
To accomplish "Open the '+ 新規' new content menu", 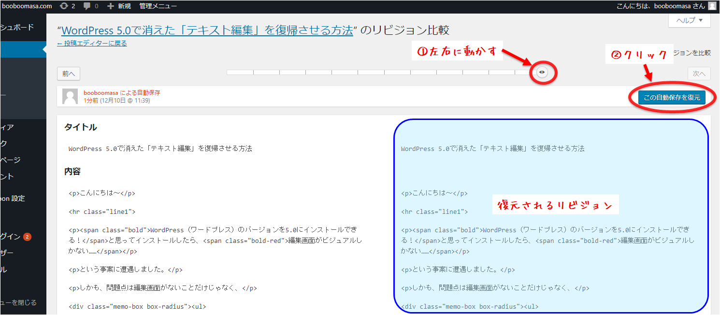I will 119,6.
